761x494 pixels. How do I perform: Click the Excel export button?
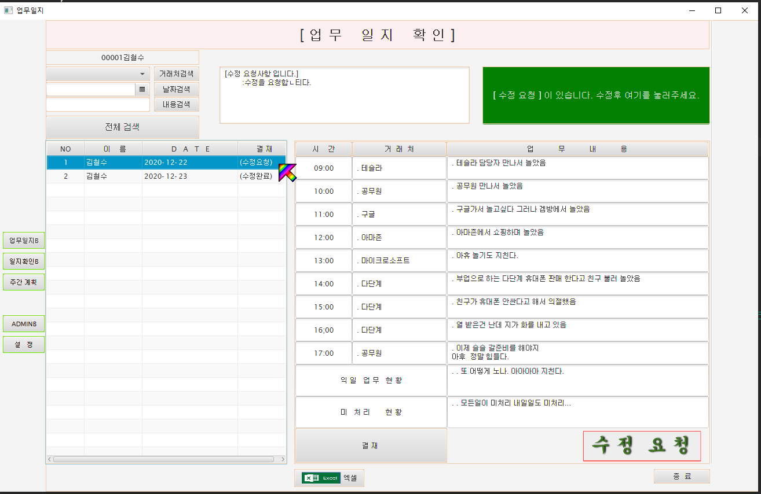(330, 478)
